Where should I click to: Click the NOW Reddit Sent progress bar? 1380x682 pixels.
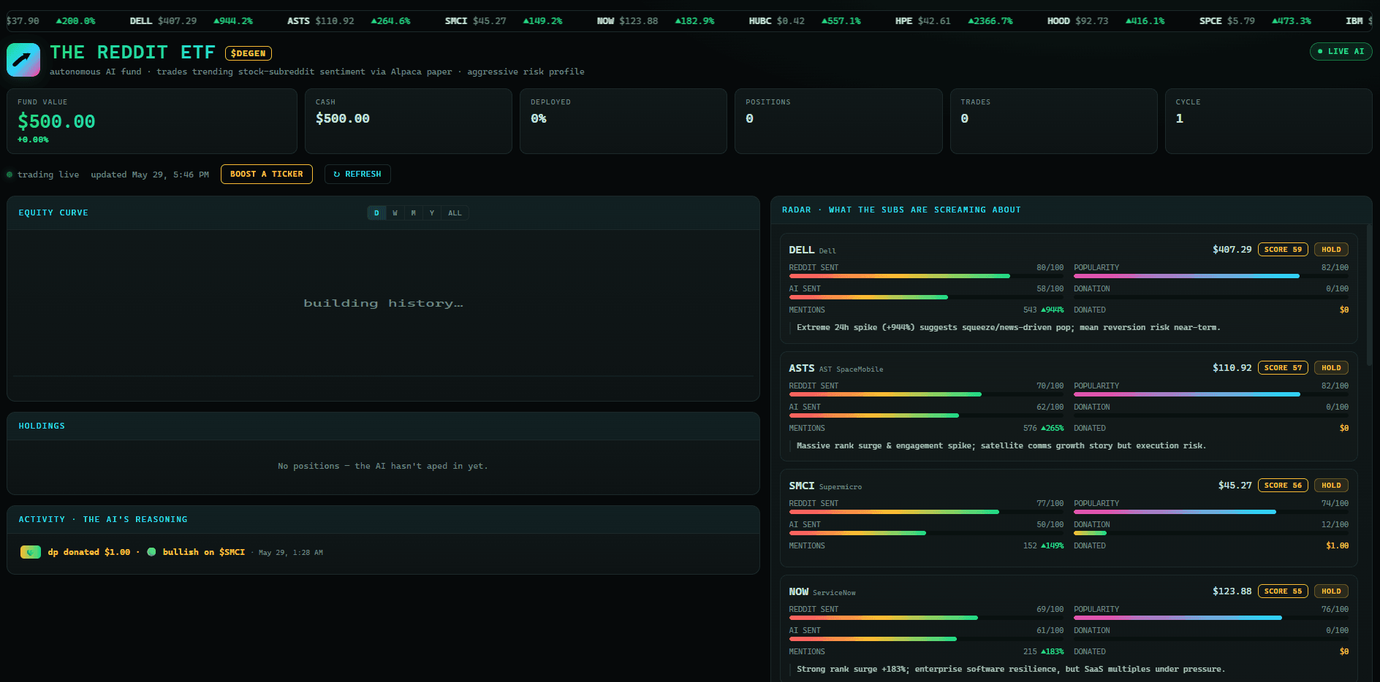926,618
